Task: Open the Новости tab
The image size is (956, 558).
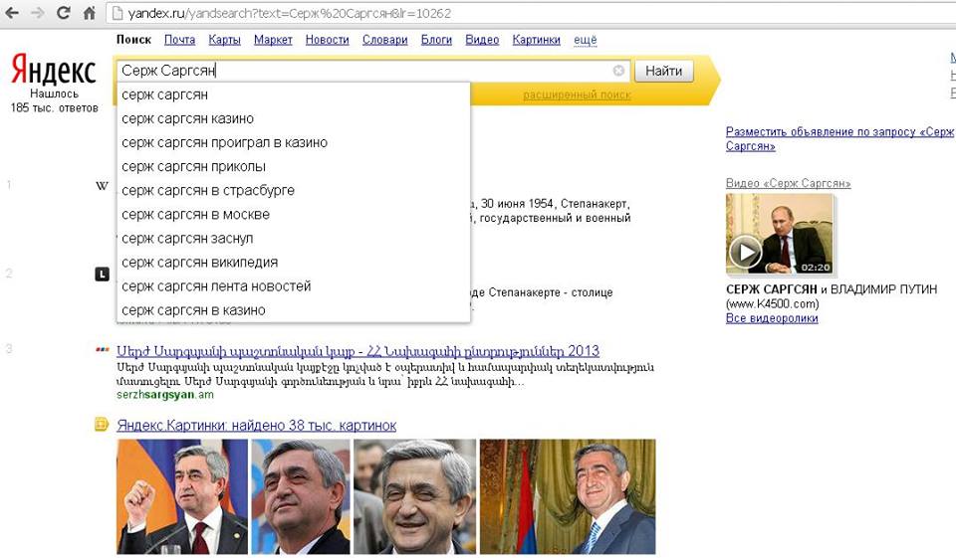Action: coord(327,40)
